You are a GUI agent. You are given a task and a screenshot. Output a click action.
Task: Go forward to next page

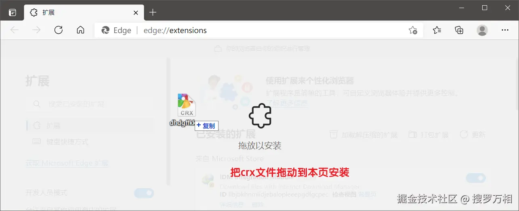(x=36, y=30)
